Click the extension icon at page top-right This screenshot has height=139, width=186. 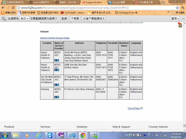point(180,25)
